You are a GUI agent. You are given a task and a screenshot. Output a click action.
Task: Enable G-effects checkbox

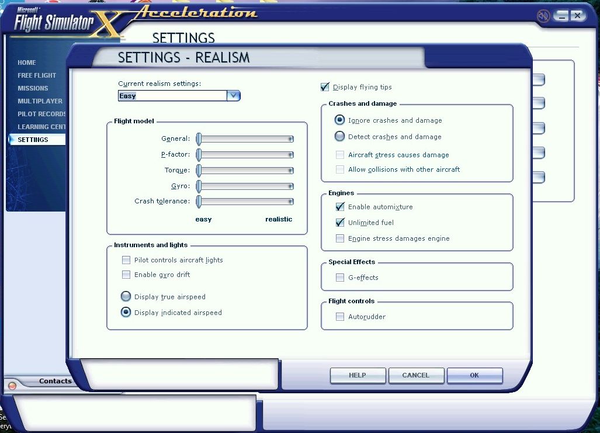340,278
